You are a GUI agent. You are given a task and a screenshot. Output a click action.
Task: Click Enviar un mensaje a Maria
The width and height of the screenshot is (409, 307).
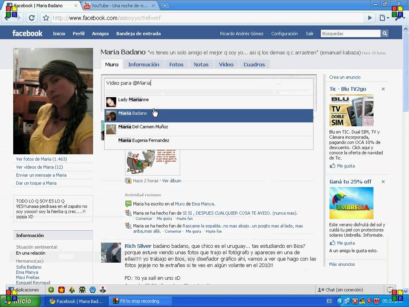coord(41,175)
